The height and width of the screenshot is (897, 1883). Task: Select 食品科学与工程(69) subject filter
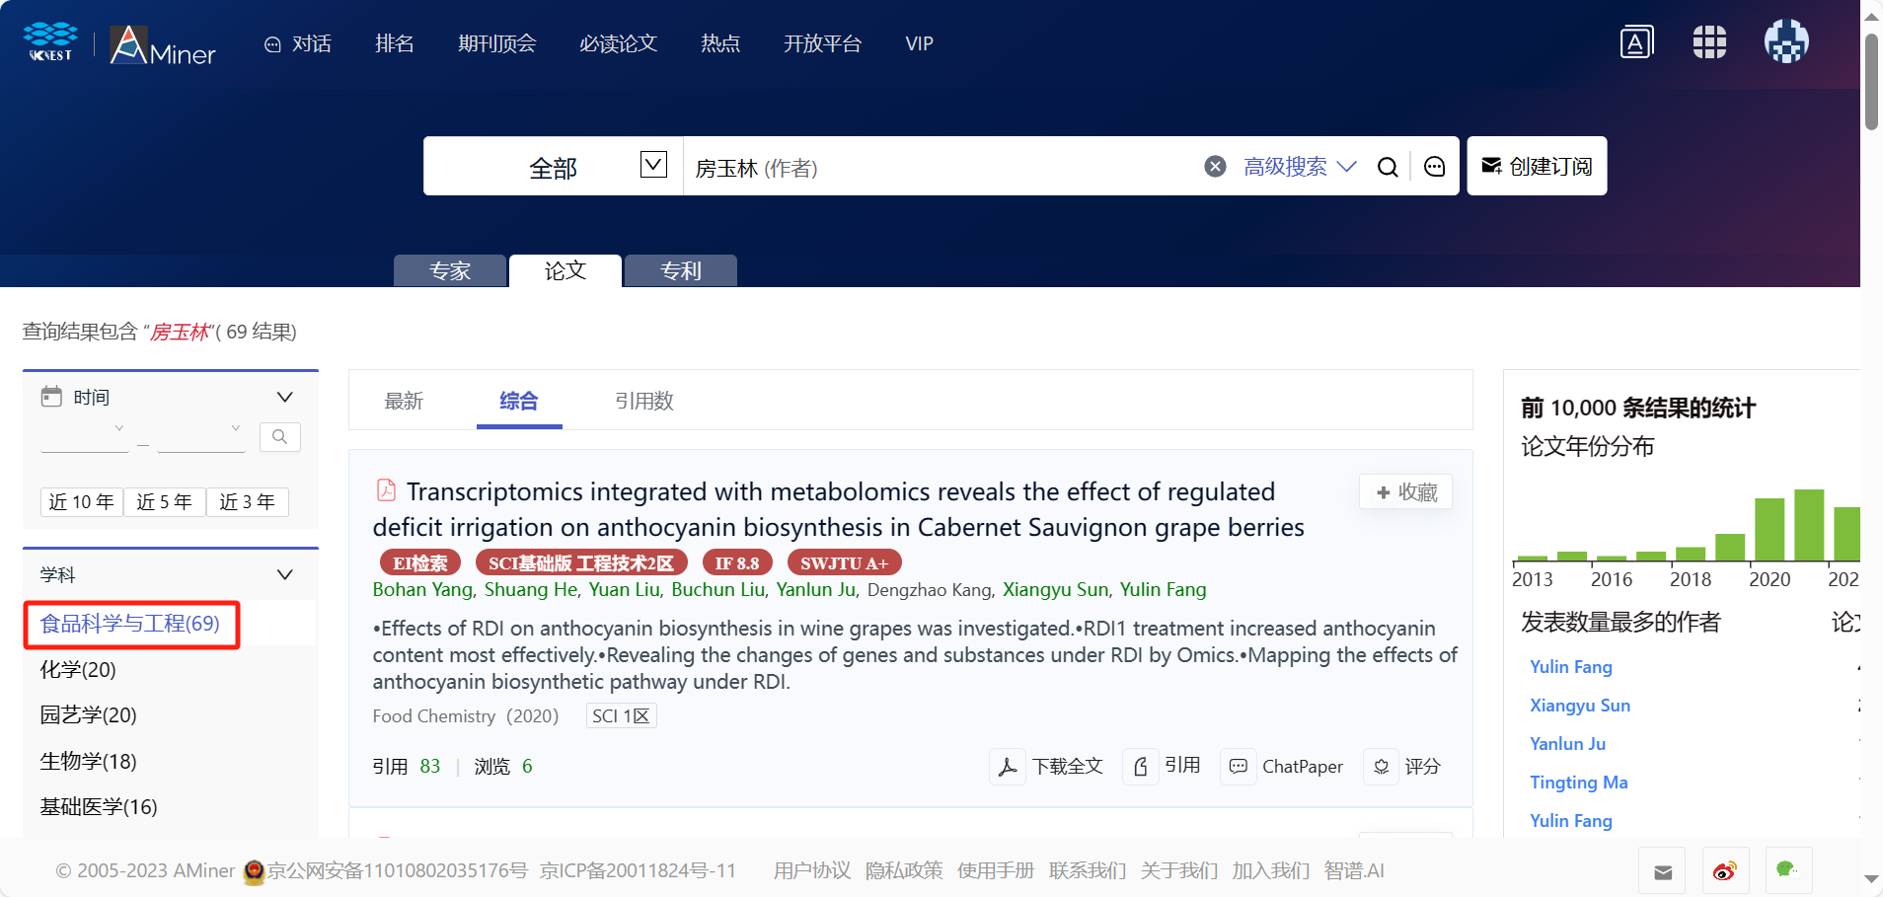pos(130,624)
